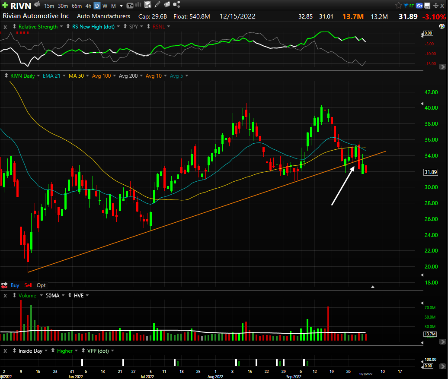The height and width of the screenshot is (379, 448).
Task: Expand the RS New High (dot) dropdown
Action: pos(118,26)
